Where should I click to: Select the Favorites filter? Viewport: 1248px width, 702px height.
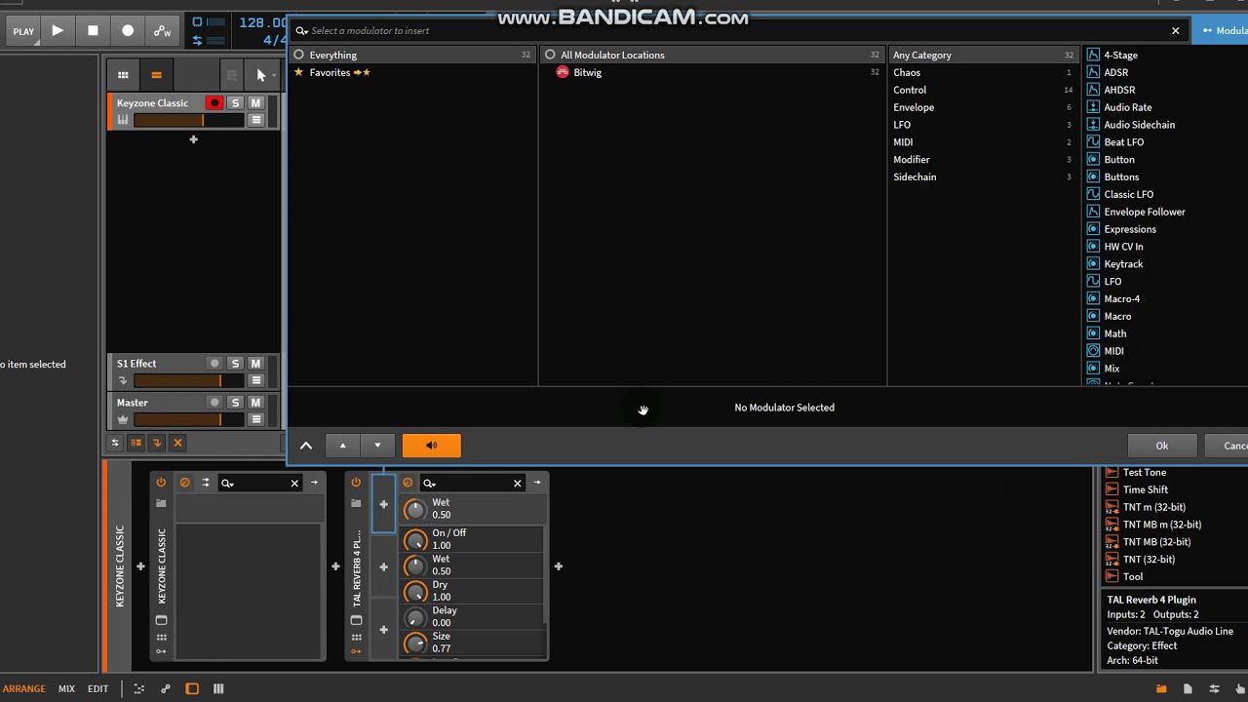click(413, 73)
